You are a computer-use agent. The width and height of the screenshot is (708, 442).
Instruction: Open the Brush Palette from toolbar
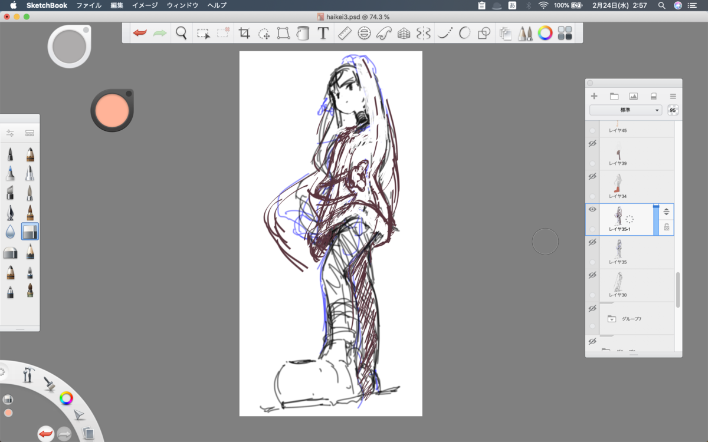pyautogui.click(x=525, y=34)
